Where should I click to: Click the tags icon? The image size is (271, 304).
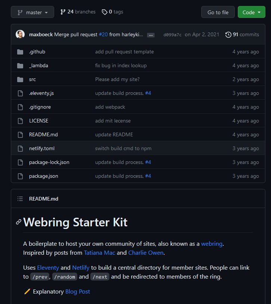105,12
